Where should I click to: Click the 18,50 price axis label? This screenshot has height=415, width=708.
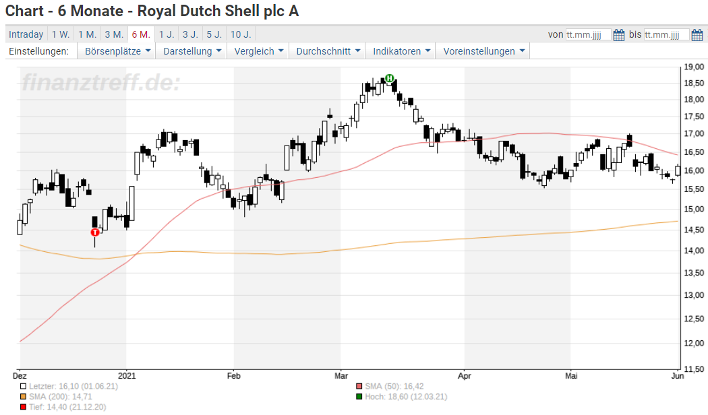[694, 83]
